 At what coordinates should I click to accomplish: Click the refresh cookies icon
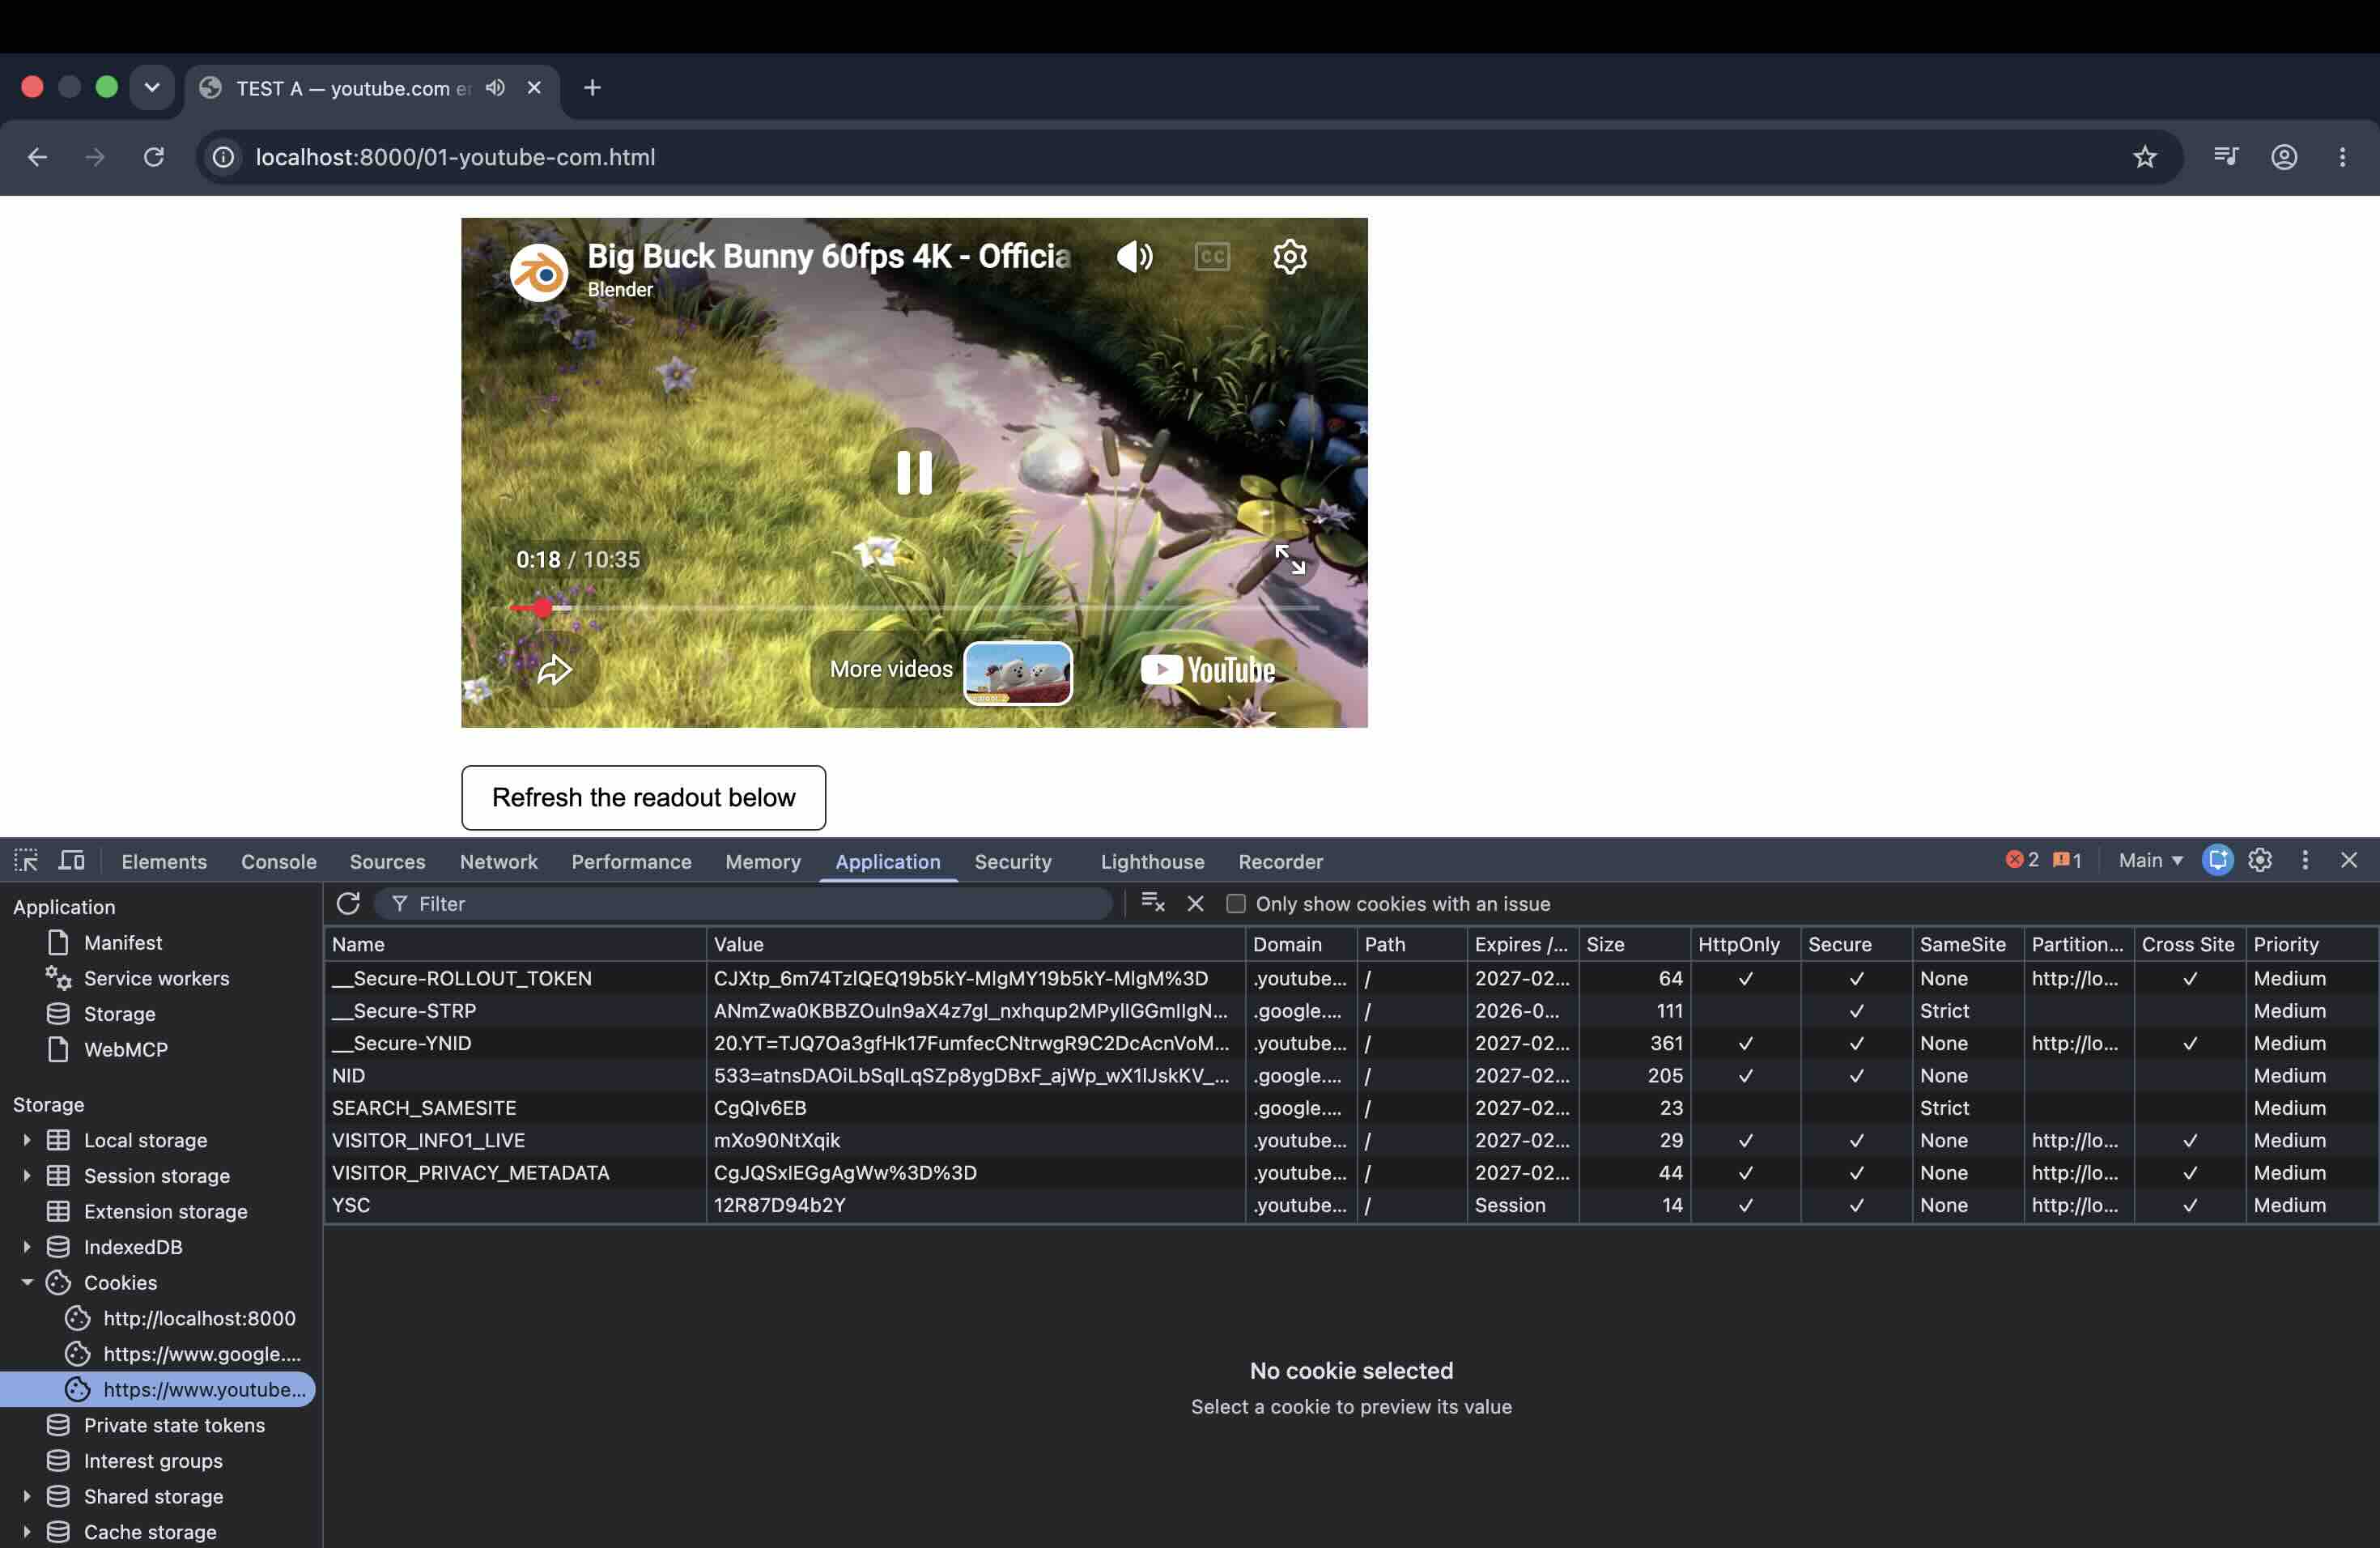[348, 903]
